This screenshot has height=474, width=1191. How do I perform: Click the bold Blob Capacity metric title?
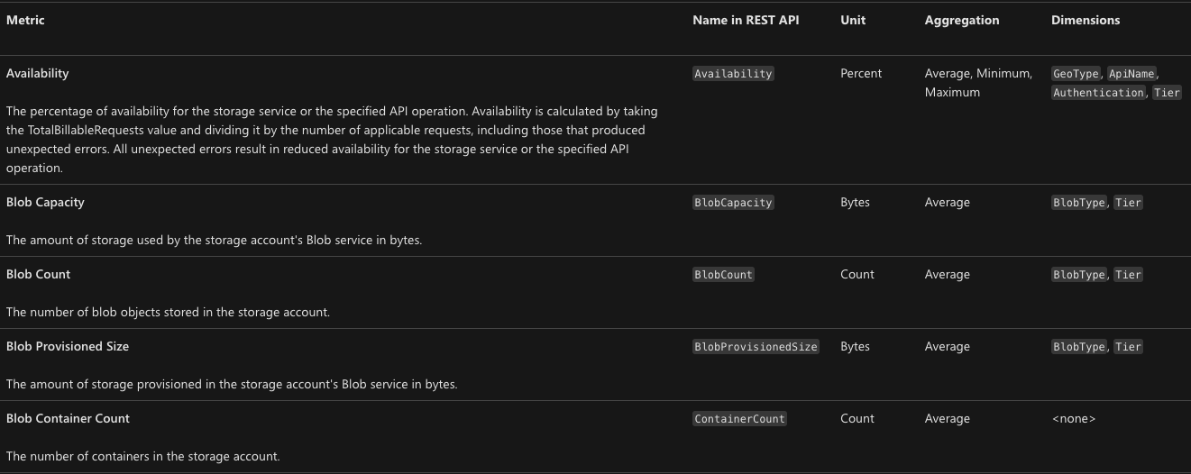[45, 202]
